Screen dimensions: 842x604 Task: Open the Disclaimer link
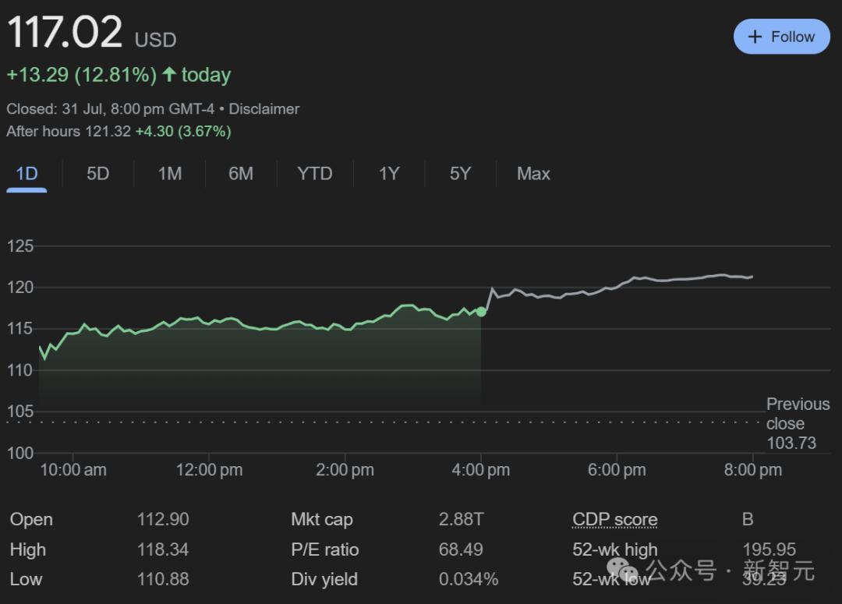264,109
